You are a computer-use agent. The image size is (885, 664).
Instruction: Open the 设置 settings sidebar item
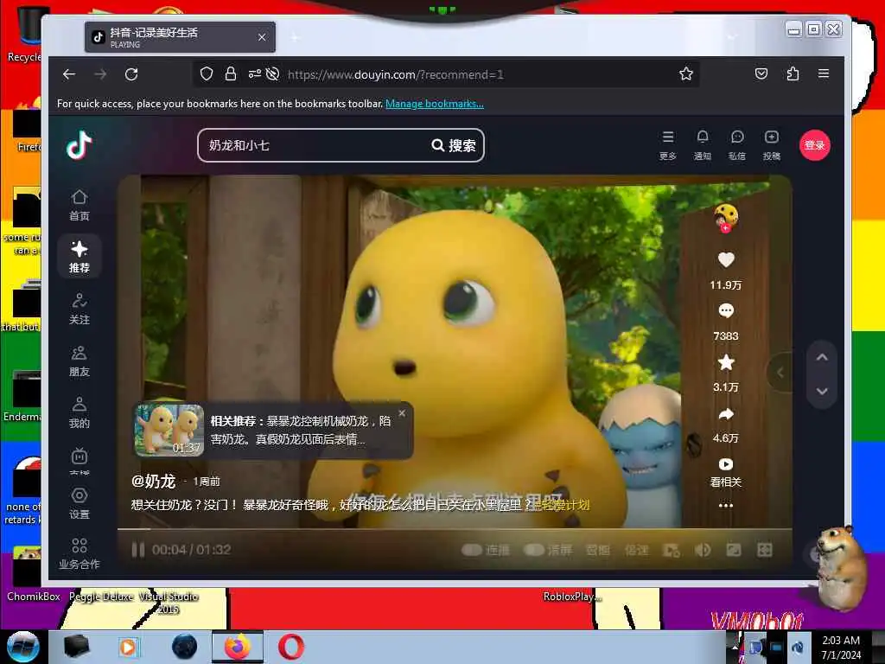[79, 503]
